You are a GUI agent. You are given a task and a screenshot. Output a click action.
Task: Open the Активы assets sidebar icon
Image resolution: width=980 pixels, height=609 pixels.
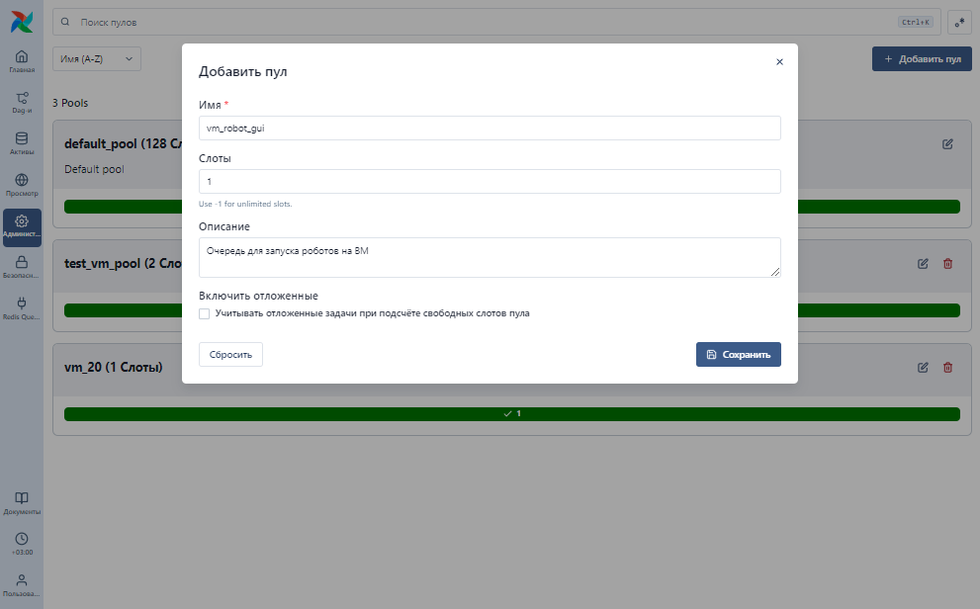(x=22, y=143)
